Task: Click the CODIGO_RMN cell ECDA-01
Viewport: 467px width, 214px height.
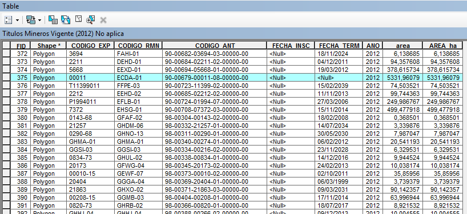Action: pyautogui.click(x=139, y=78)
